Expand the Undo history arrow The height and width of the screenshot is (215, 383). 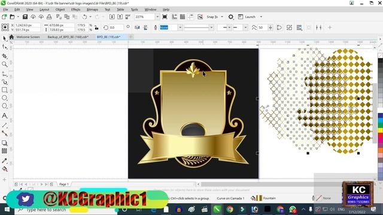point(90,17)
